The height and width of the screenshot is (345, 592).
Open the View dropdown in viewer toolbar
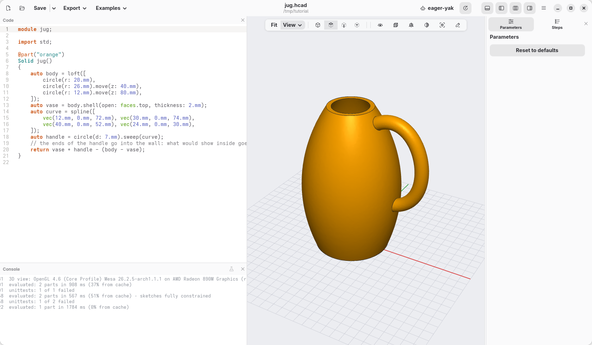pos(292,25)
